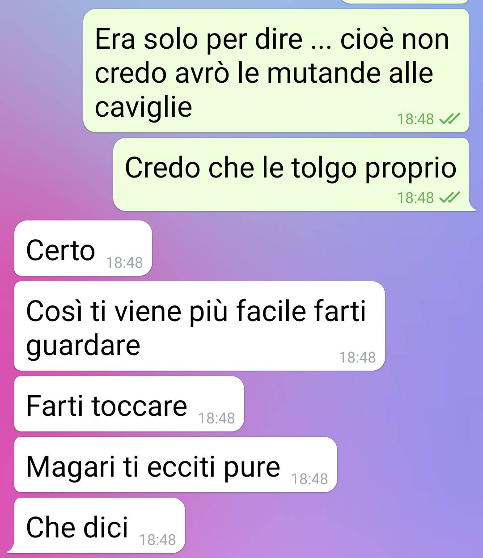Screen dimensions: 483x558
Task: Tap the timestamp on the 'Farti toccare' message
Action: 216,418
